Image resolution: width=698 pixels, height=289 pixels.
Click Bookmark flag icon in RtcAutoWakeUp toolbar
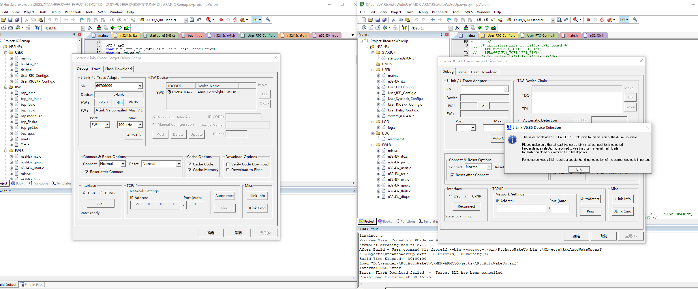(x=449, y=20)
